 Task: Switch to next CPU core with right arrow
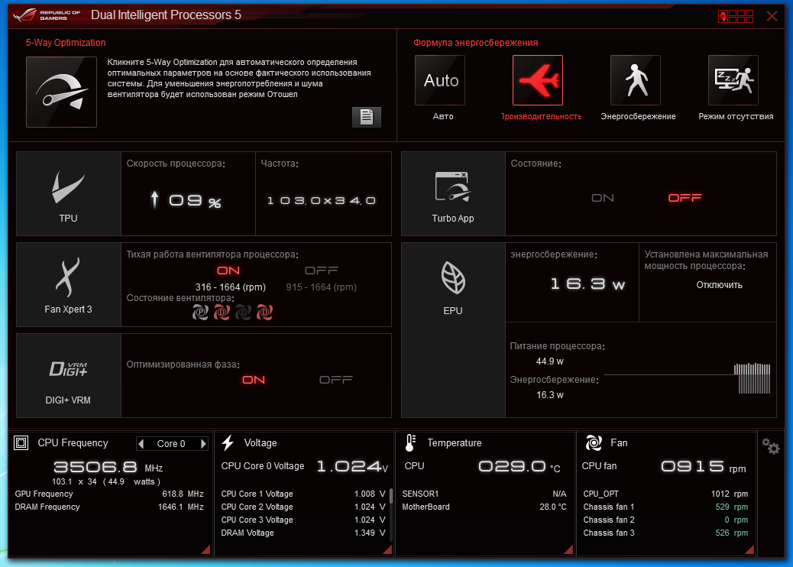tap(203, 444)
